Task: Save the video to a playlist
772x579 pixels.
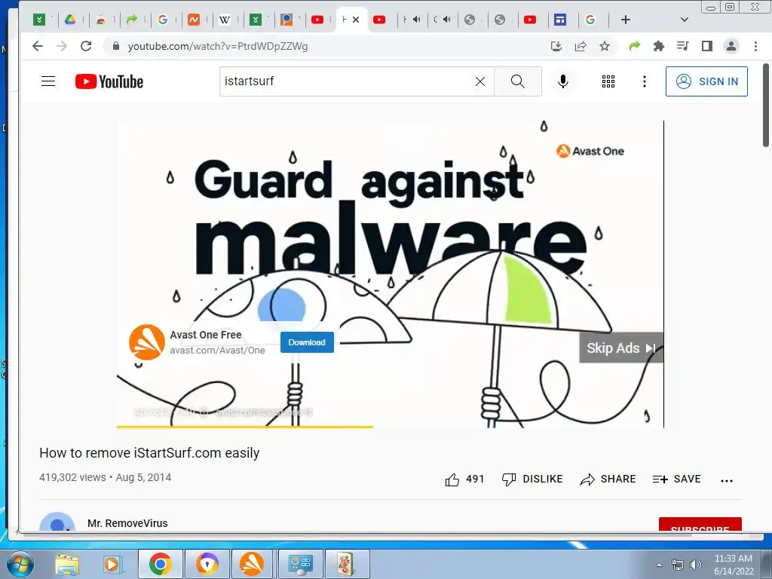Action: click(x=676, y=479)
